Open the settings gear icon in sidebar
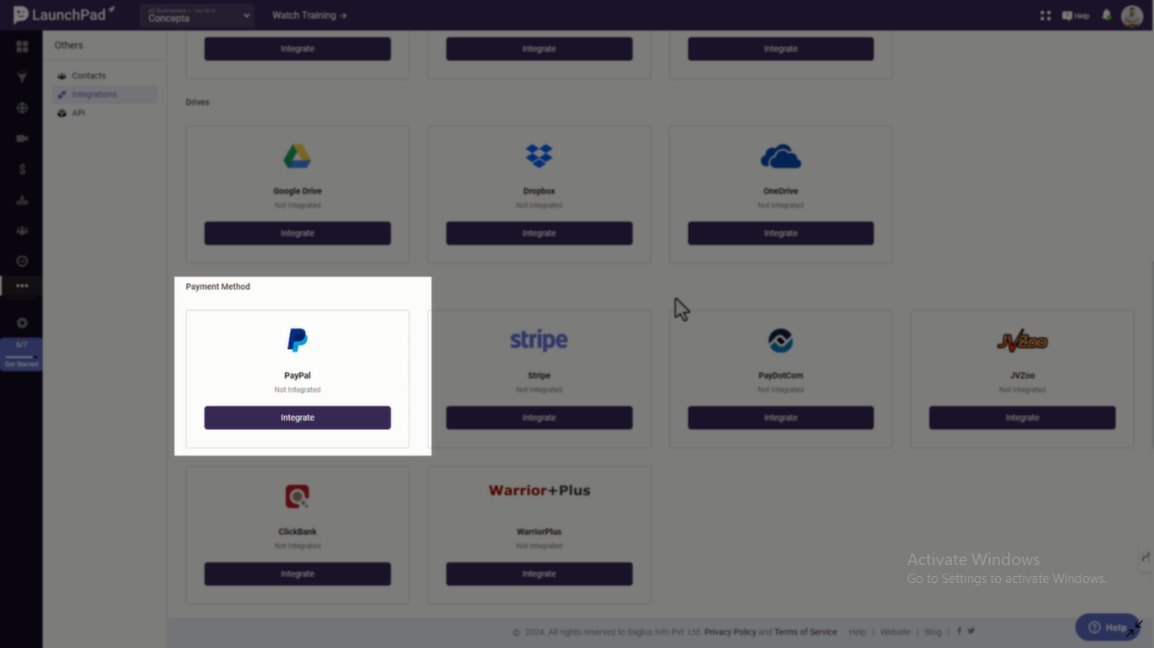 22,323
